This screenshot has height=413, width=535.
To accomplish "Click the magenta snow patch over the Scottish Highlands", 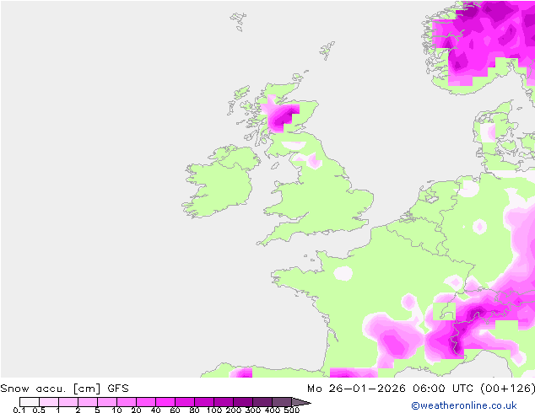I will click(x=280, y=115).
